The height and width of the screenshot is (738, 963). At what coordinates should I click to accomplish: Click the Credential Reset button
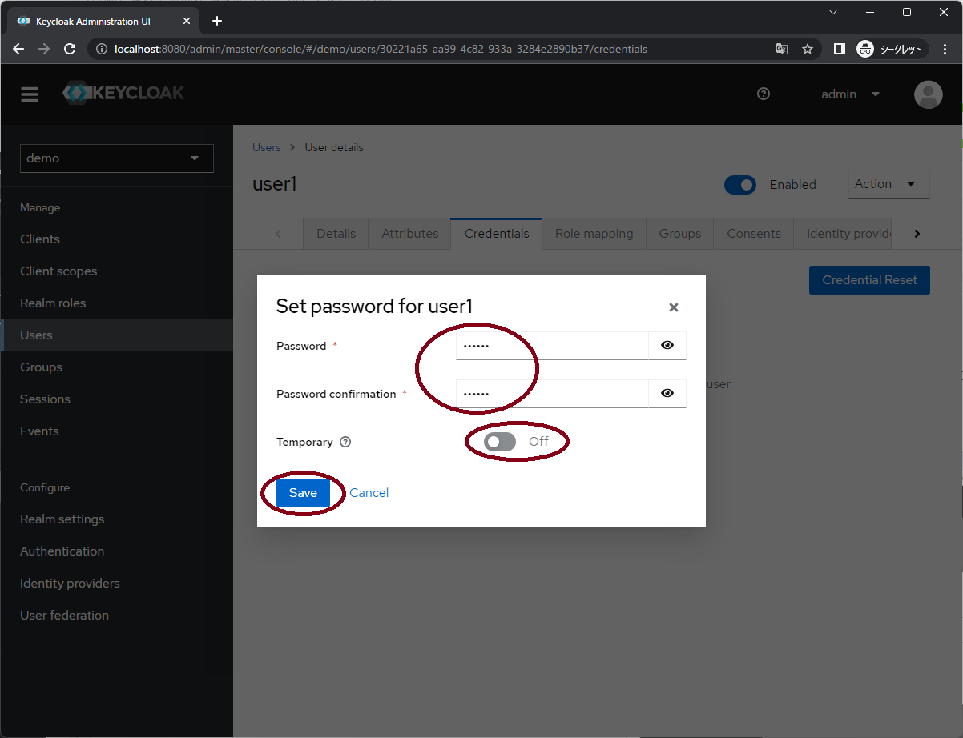pyautogui.click(x=869, y=280)
